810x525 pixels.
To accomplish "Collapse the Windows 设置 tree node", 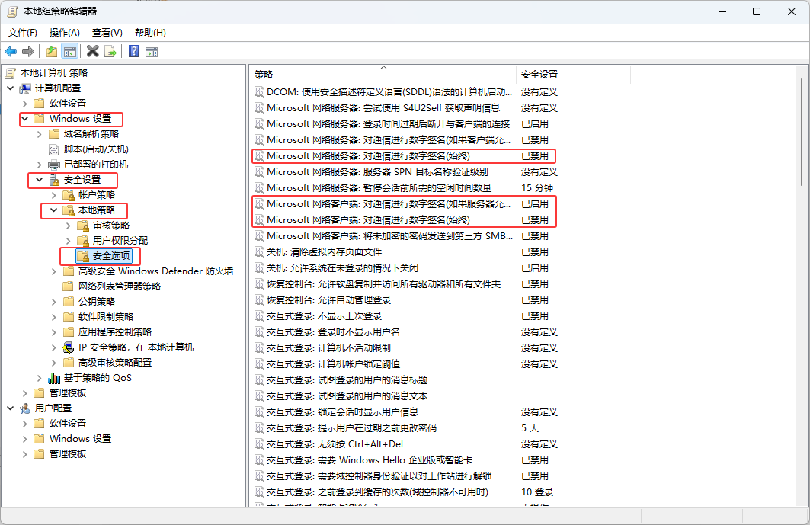I will [23, 118].
